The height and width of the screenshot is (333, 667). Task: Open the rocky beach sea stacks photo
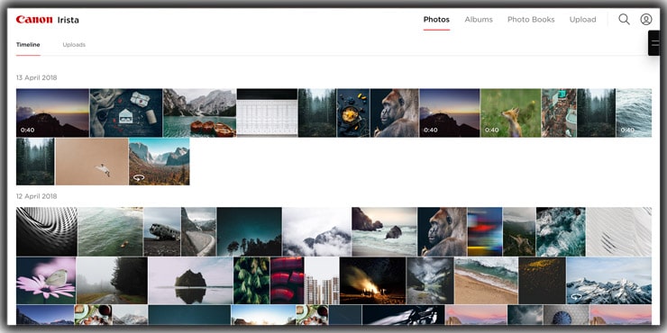click(x=384, y=231)
